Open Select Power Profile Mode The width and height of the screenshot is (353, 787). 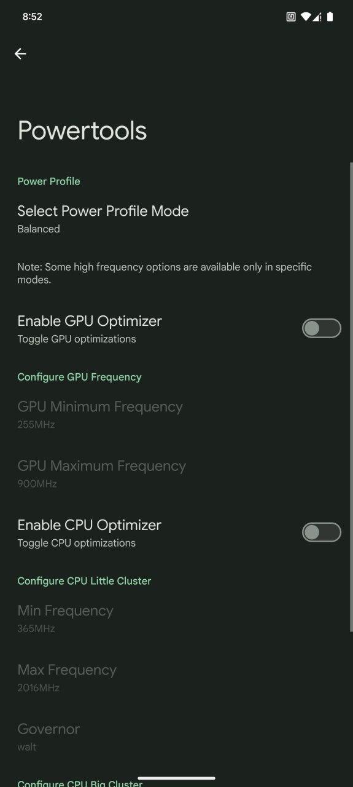(x=176, y=219)
